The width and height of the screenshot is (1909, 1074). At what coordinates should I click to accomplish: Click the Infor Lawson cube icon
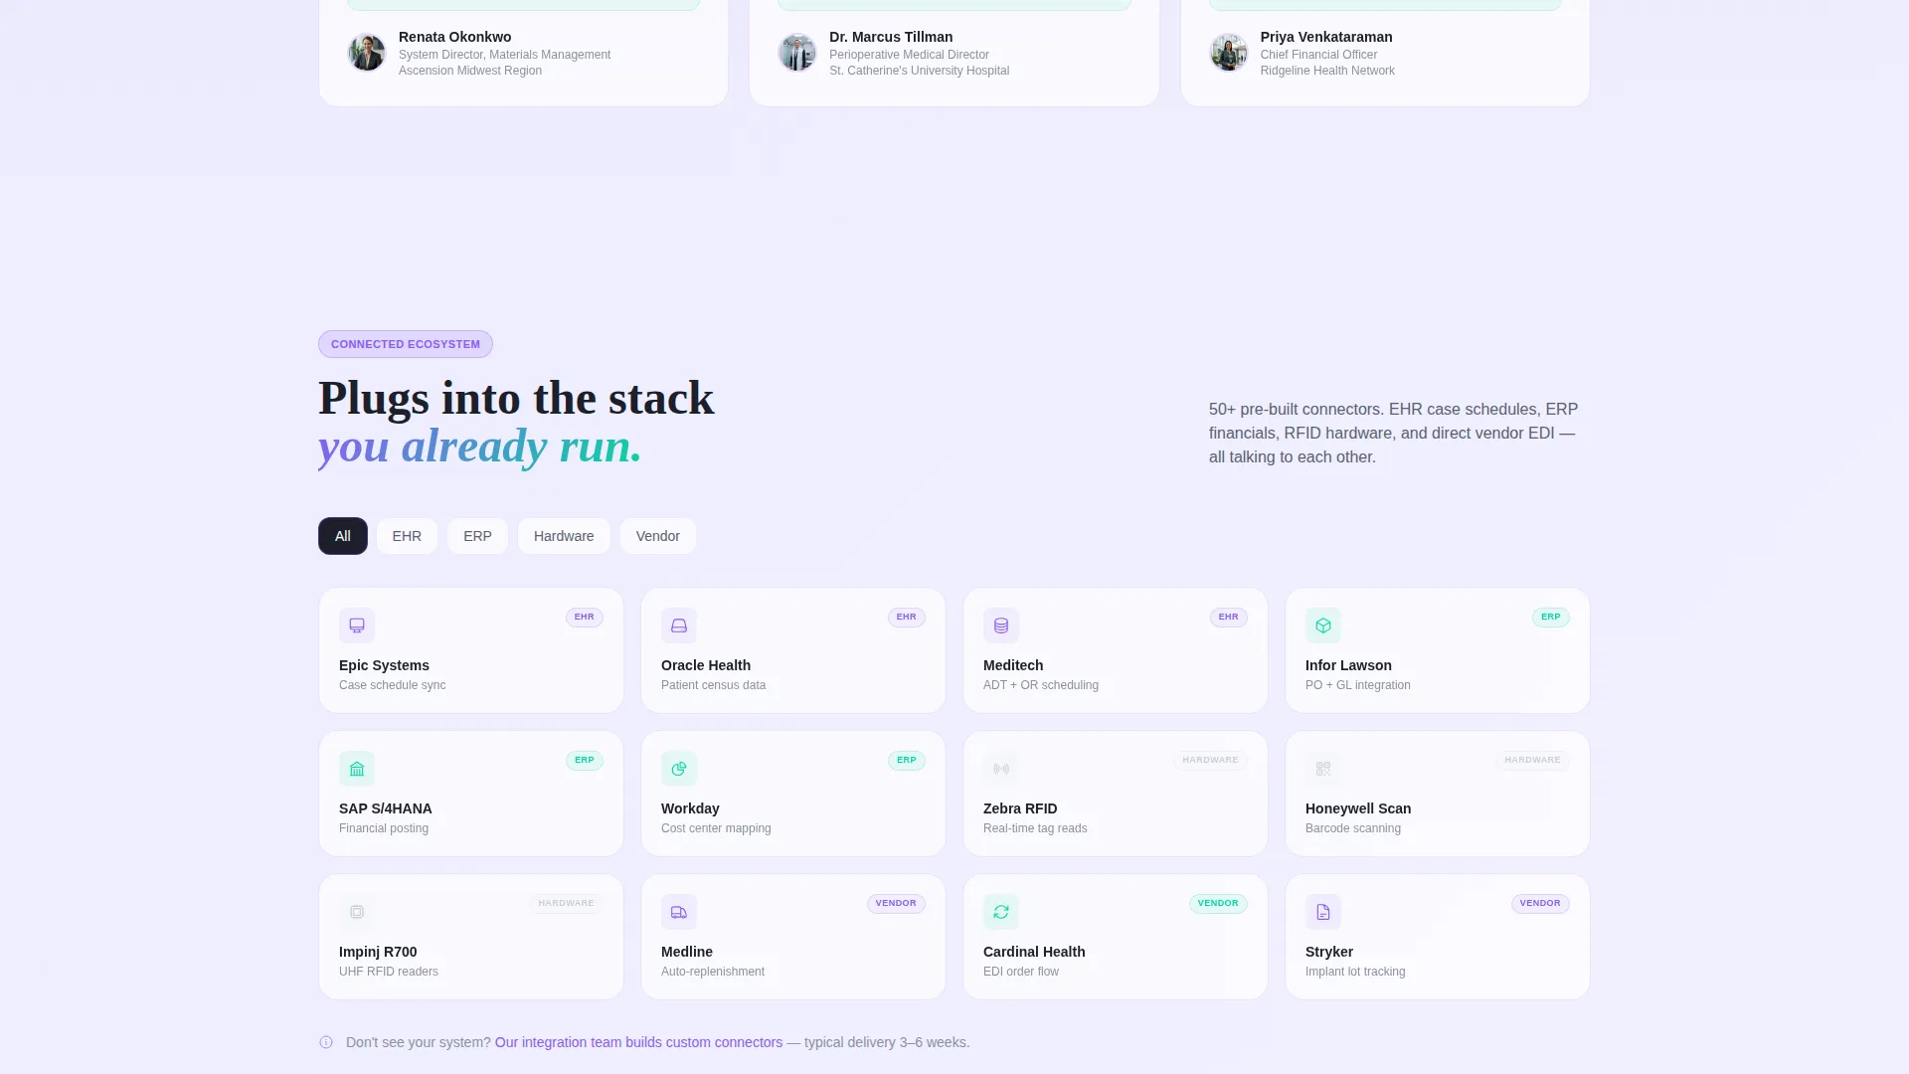1323,626
